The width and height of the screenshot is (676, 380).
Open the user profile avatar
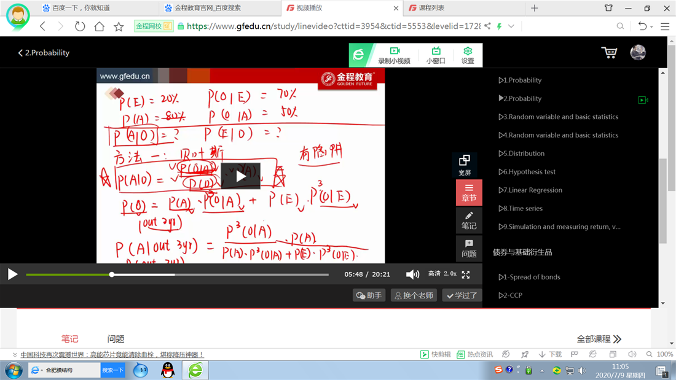(638, 53)
